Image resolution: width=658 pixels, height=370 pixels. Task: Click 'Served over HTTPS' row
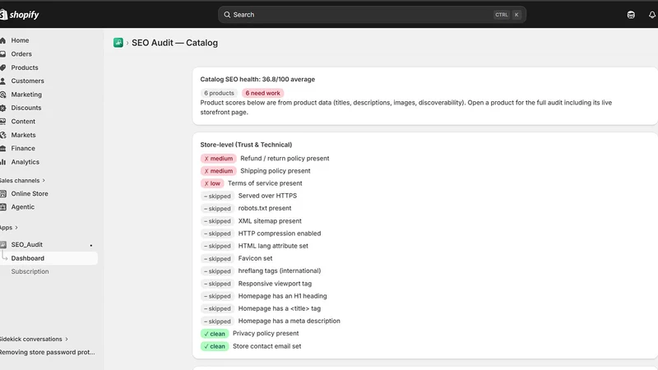(267, 196)
